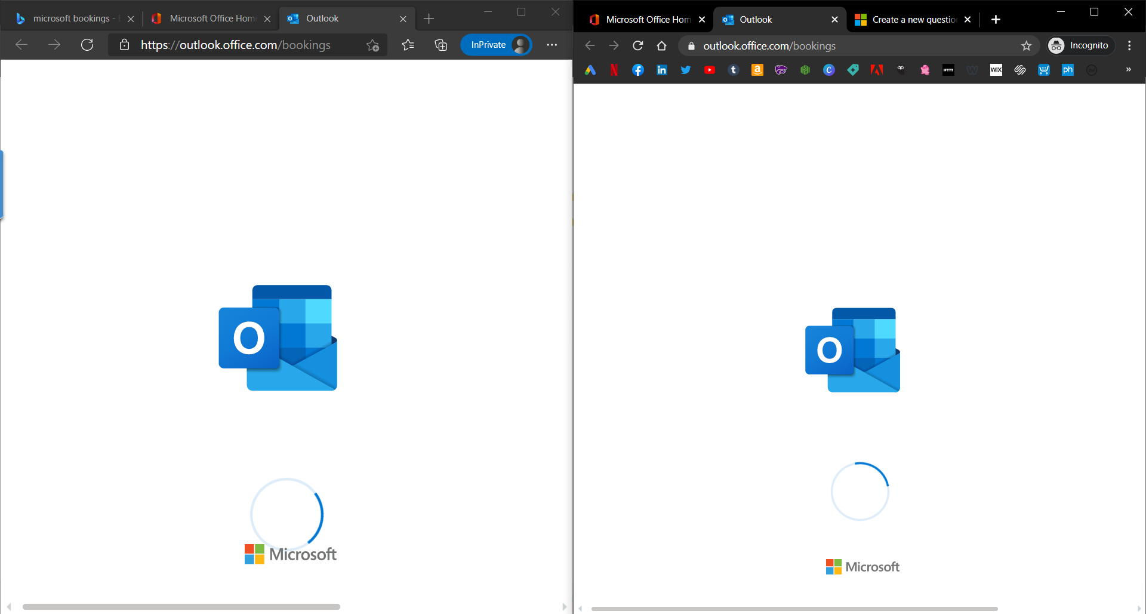Open the Squarespace bookmark

pos(1020,70)
